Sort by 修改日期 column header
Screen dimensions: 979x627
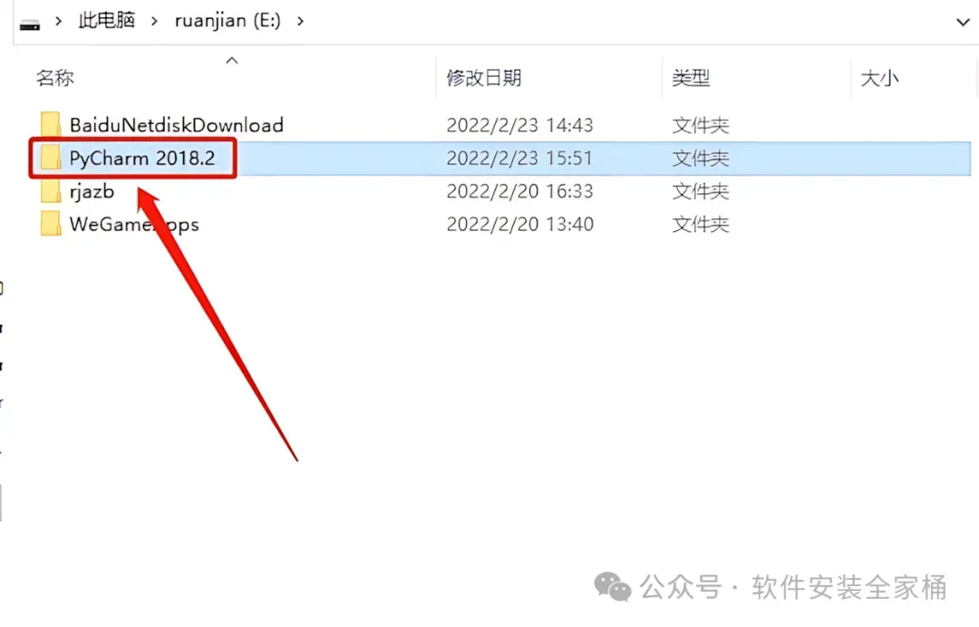tap(484, 78)
